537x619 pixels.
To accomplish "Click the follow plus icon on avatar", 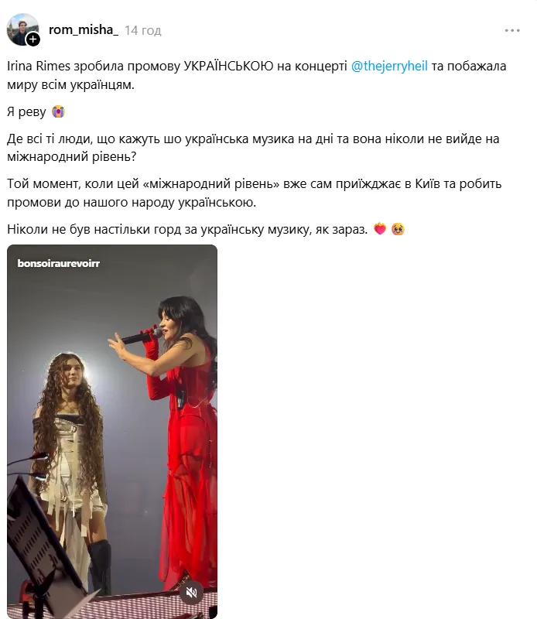I will point(32,39).
